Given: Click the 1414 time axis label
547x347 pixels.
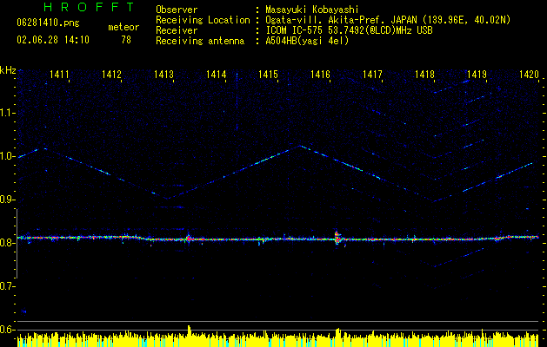Looking at the screenshot, I should click(216, 74).
